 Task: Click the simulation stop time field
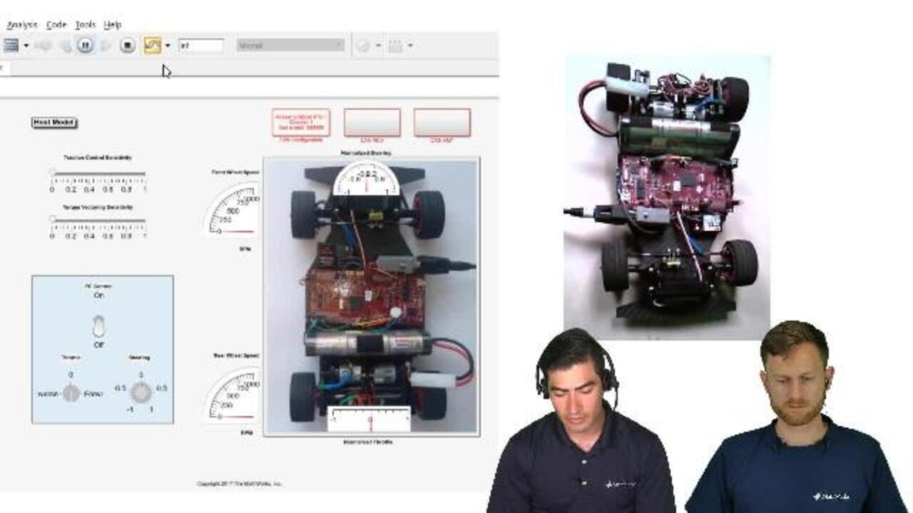(200, 46)
